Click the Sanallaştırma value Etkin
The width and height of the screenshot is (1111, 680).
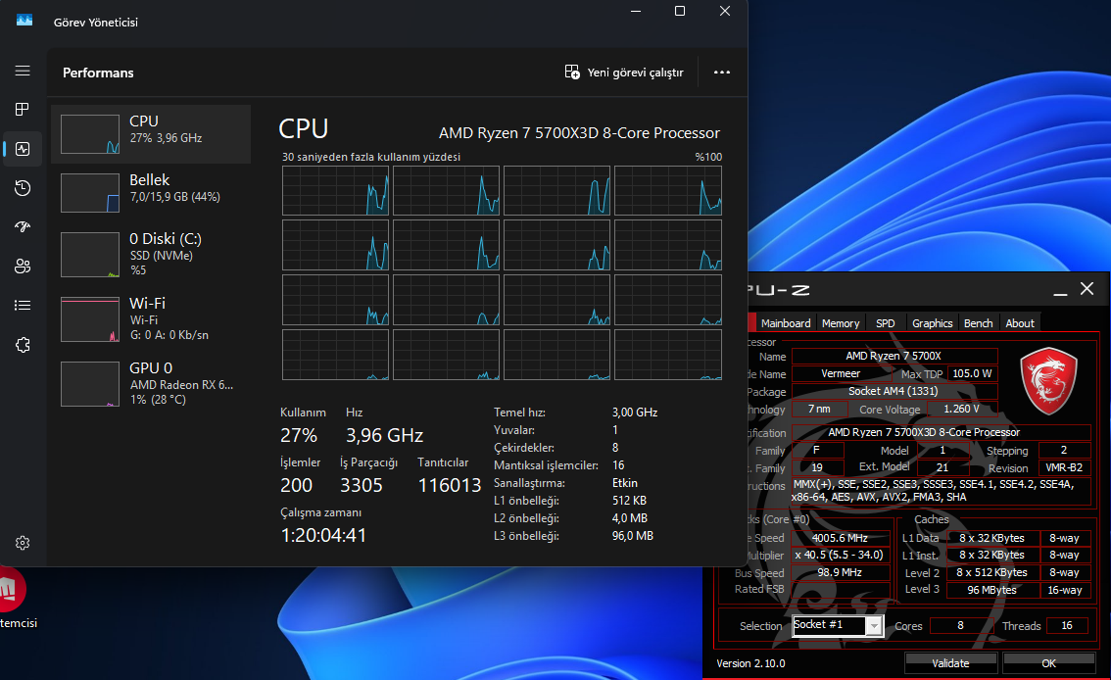pyautogui.click(x=625, y=483)
